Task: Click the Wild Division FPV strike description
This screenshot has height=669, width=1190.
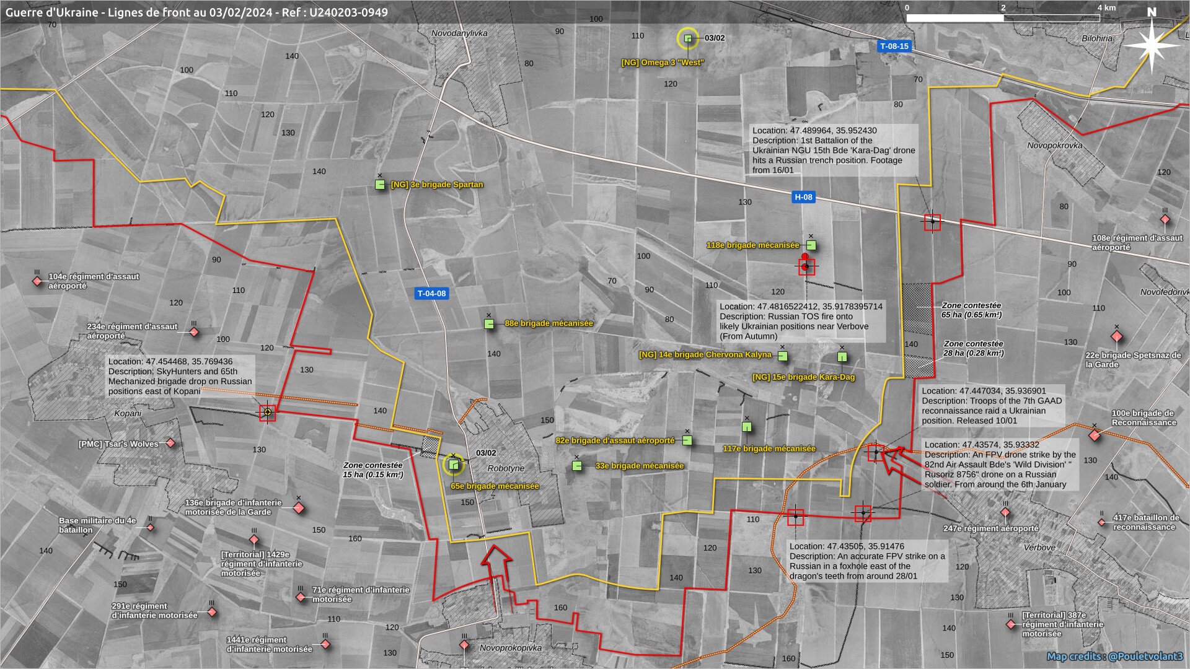Action: pyautogui.click(x=1000, y=465)
